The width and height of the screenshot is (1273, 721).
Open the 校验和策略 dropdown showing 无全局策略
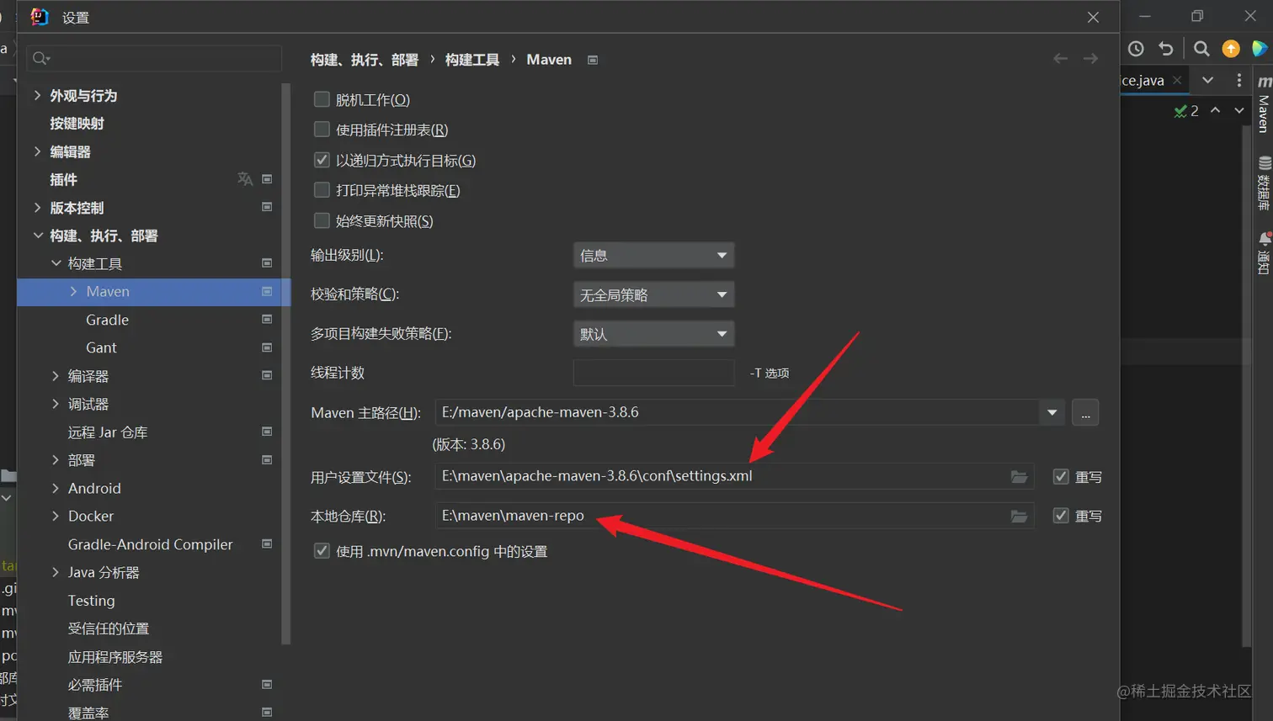653,294
